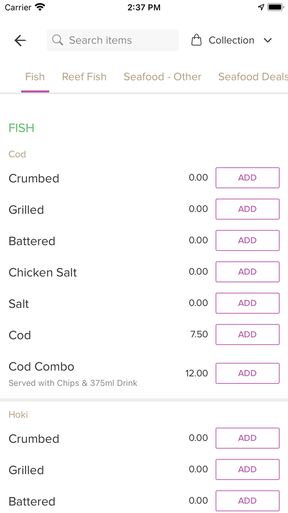Select the Seafood Deals tab
Screen dimensions: 288x513
(253, 77)
